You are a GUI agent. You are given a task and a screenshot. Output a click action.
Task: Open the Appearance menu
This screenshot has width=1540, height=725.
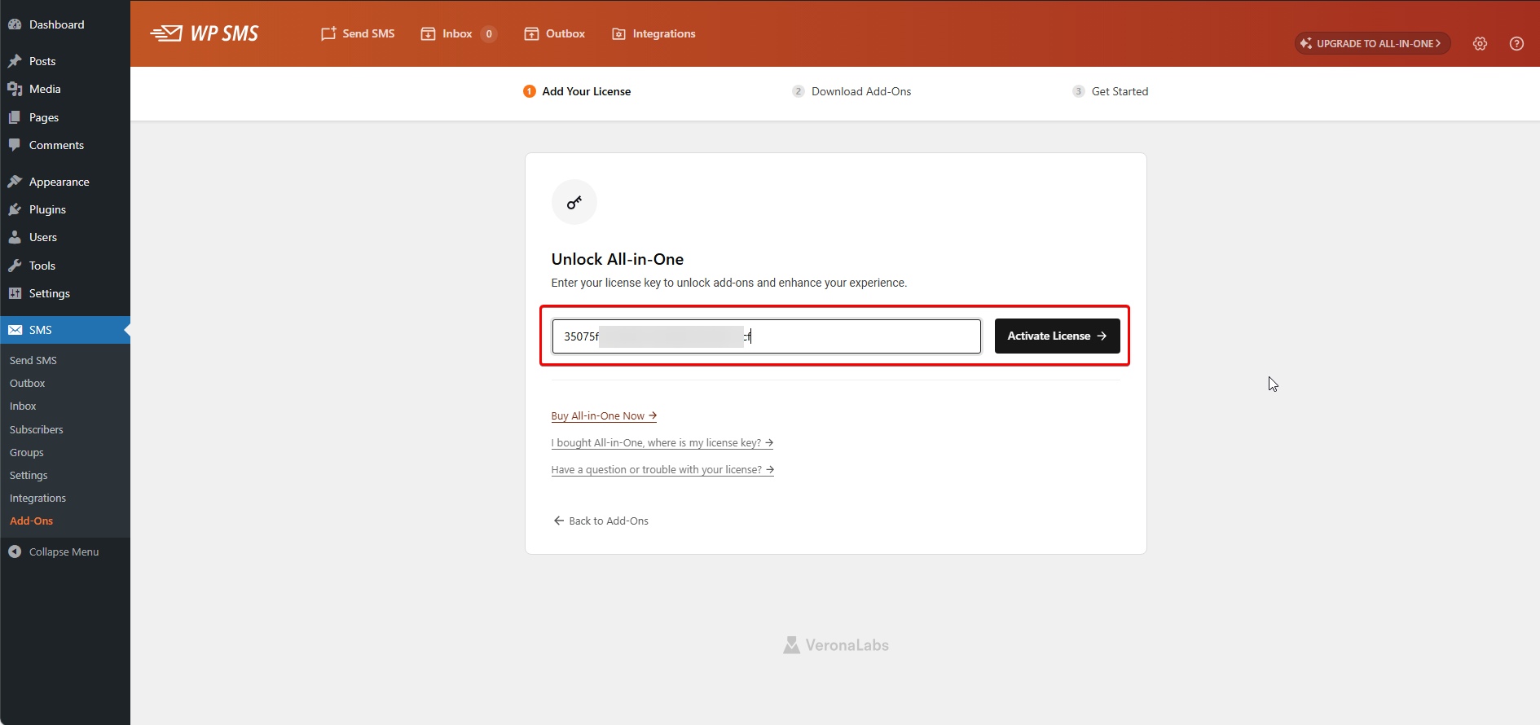pyautogui.click(x=65, y=182)
